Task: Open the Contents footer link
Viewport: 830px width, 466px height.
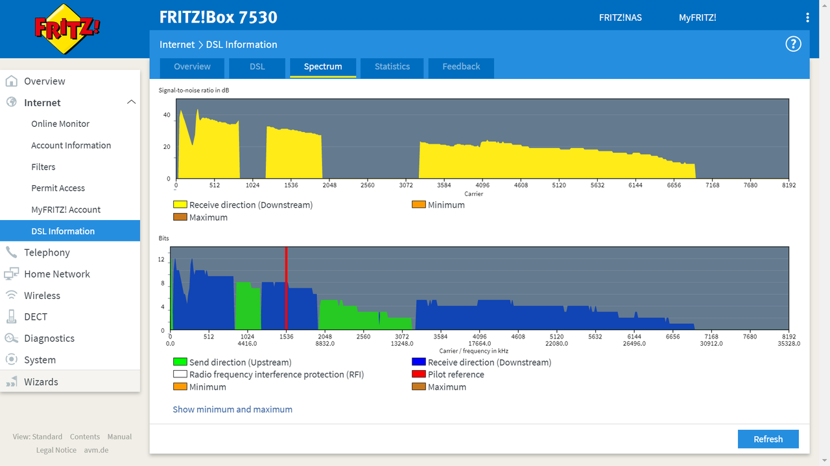Action: [x=85, y=437]
